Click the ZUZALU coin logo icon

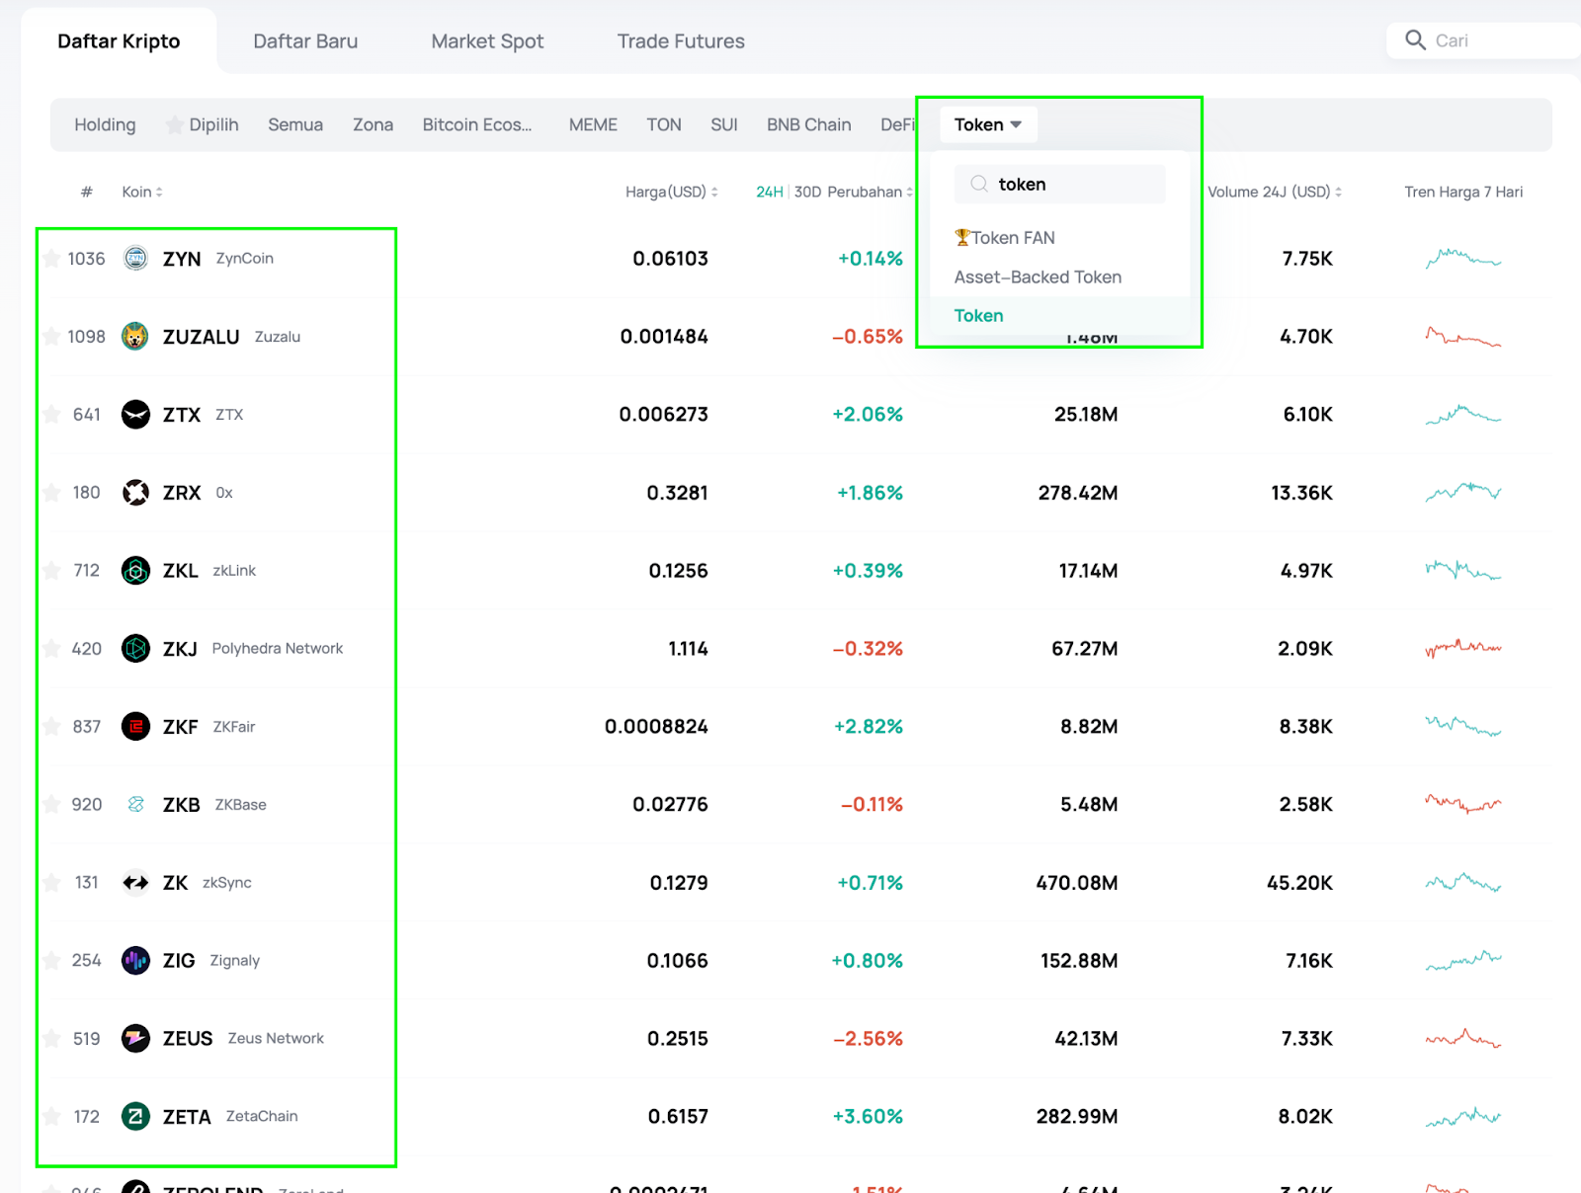135,337
